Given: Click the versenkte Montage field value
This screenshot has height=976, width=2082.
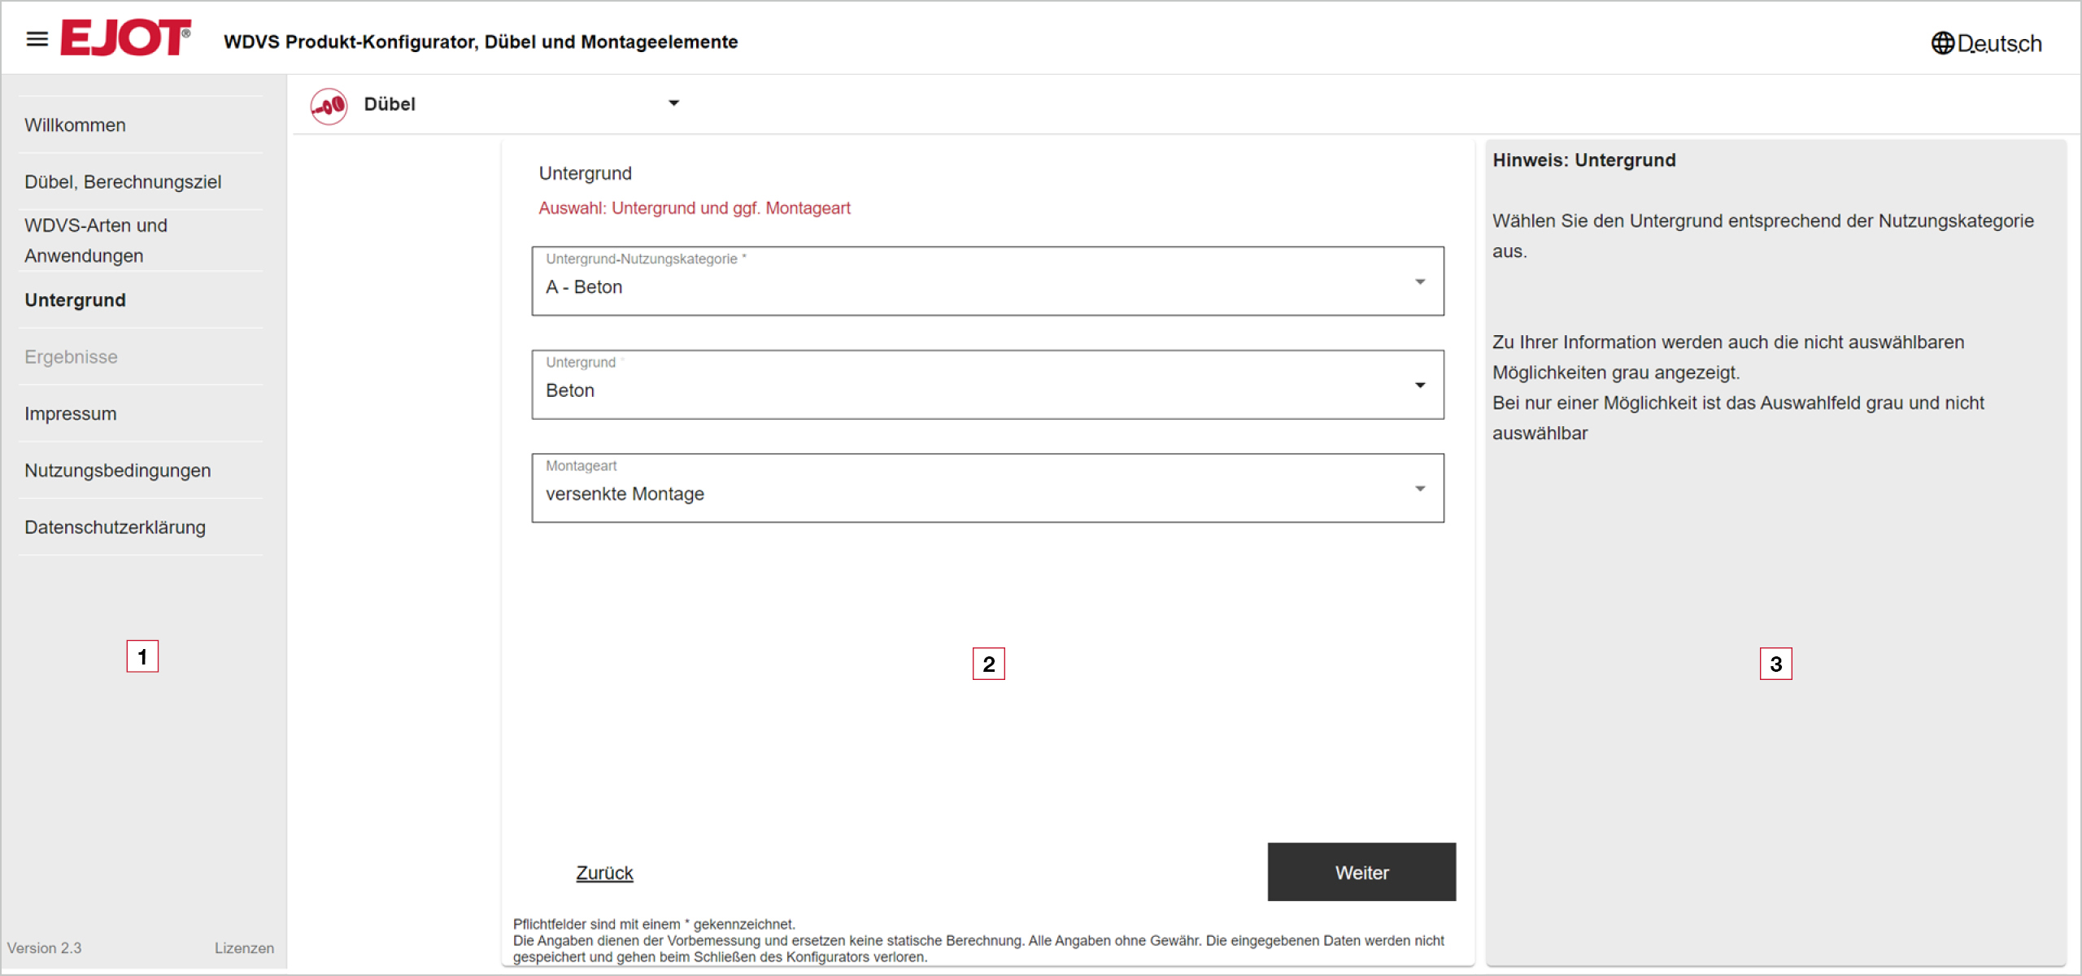Looking at the screenshot, I should coord(625,495).
